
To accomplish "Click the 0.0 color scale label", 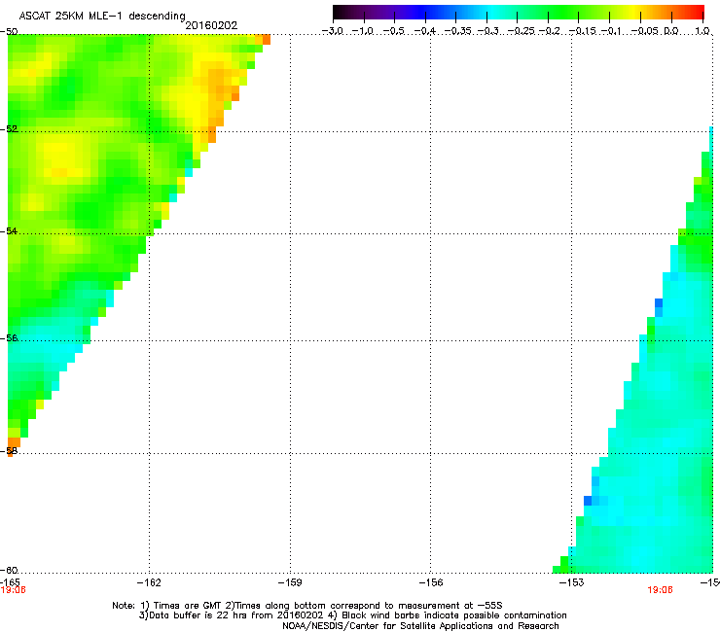I will click(x=671, y=31).
